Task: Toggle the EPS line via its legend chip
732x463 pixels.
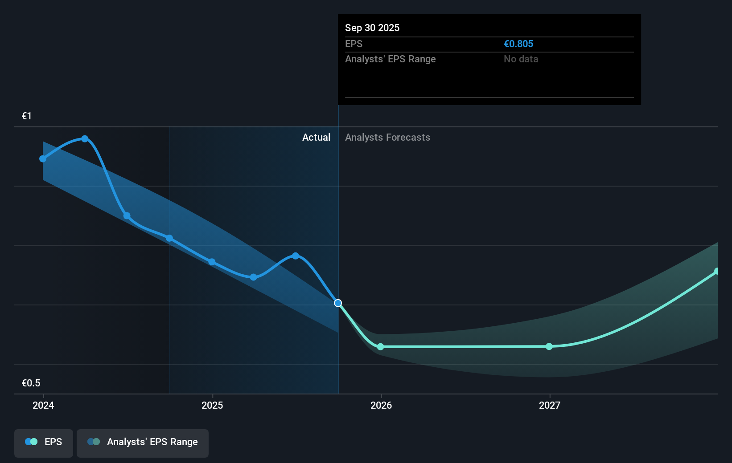Action: coord(43,442)
